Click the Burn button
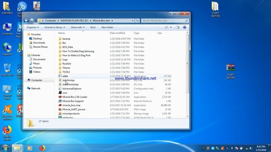Screen dimensions: 271x152 click(93, 27)
